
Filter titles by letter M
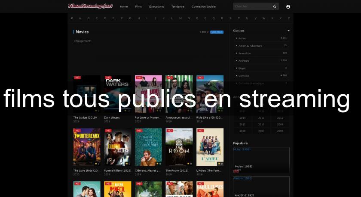tap(180, 18)
